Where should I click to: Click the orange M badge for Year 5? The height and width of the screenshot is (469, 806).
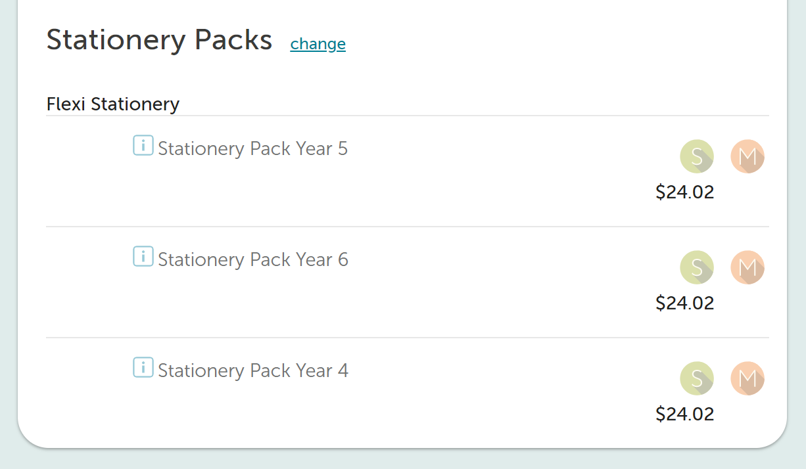(x=747, y=157)
